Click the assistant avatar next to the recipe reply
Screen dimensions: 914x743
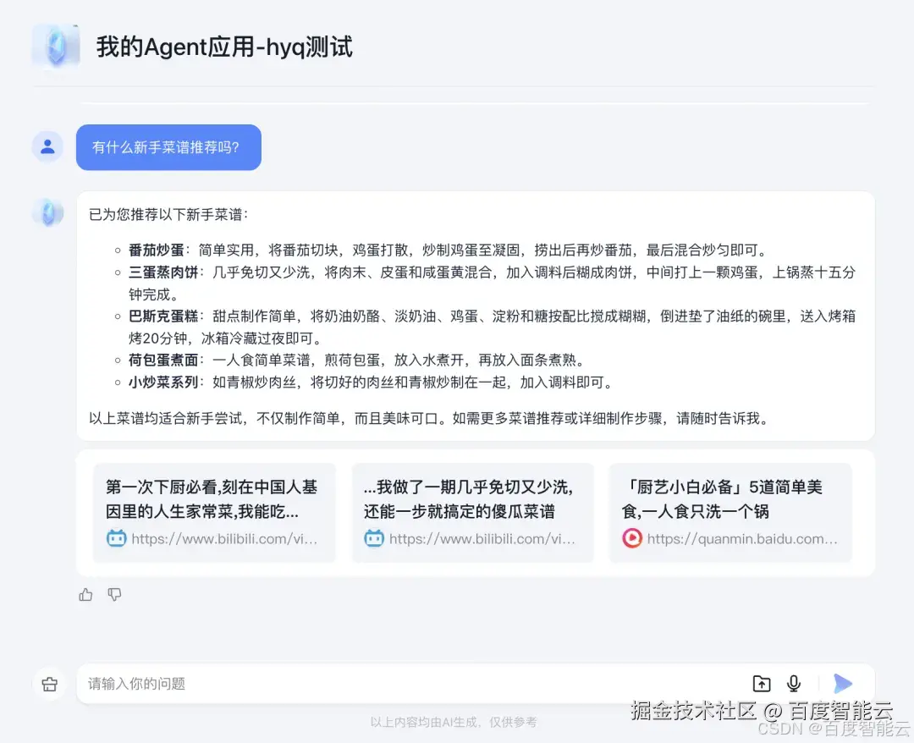click(48, 213)
